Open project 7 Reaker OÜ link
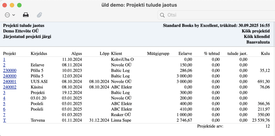Screen dimensions: 275x136 click(x=4, y=115)
